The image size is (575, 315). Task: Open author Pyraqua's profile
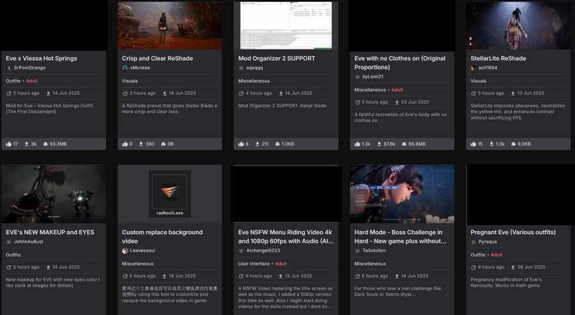[487, 242]
